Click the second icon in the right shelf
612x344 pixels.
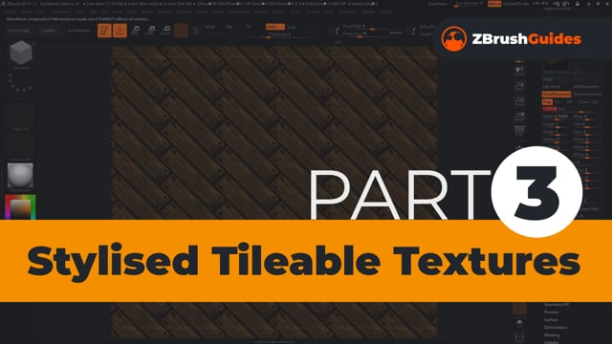coord(519,86)
